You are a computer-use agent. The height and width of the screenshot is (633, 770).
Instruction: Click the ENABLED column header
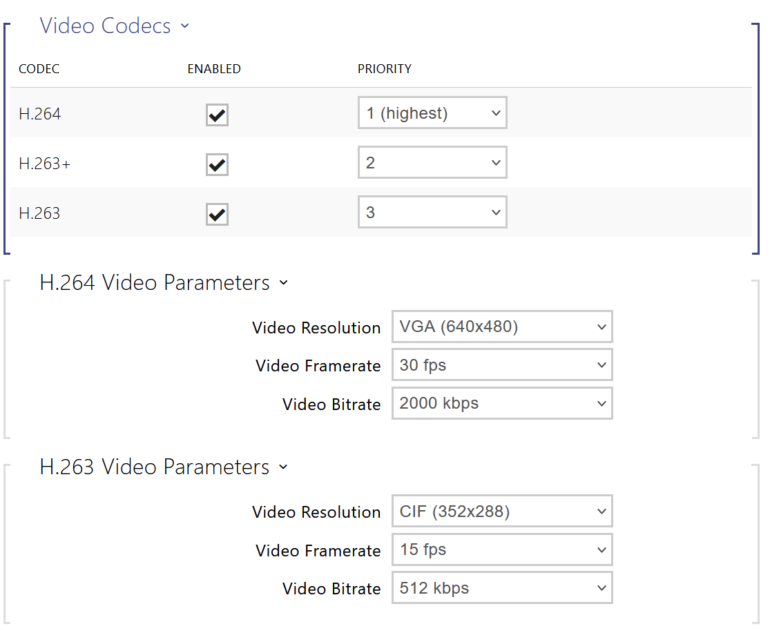[214, 69]
